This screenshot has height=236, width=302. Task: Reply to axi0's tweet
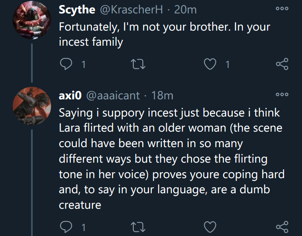(66, 227)
